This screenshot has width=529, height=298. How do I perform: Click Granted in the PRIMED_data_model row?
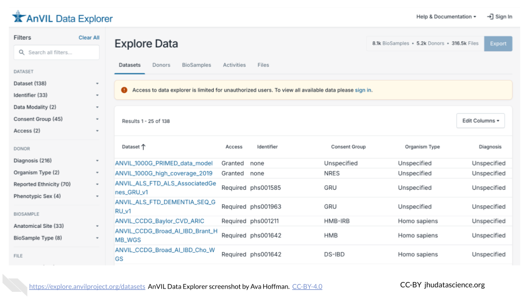coord(233,163)
